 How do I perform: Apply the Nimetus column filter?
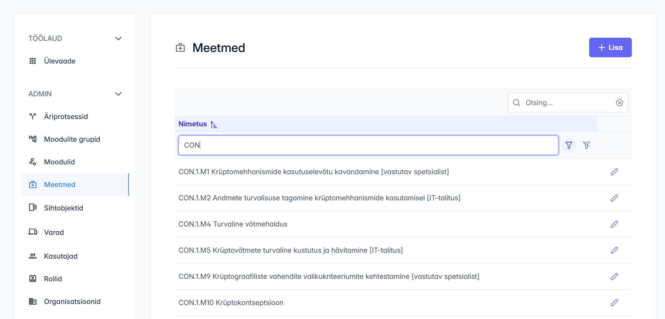coord(569,145)
